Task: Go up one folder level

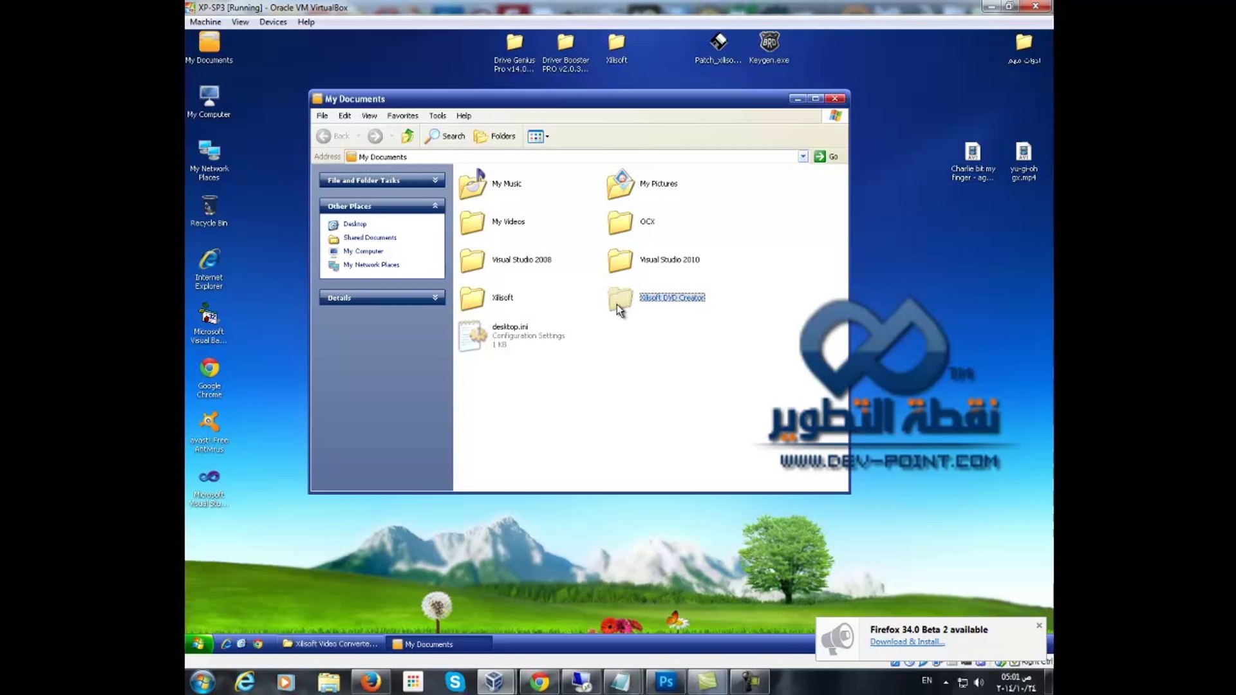Action: 407,136
